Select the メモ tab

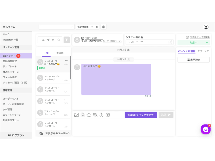(x=207, y=51)
